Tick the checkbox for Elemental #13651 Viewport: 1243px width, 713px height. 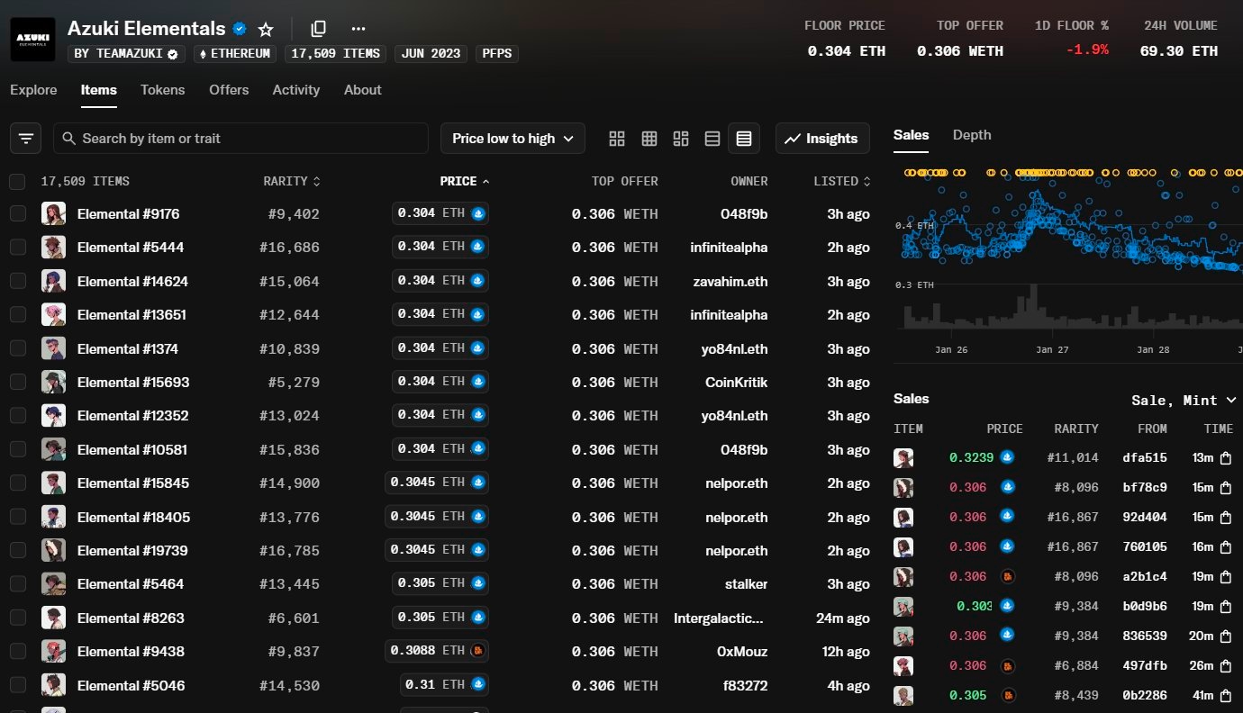coord(17,315)
